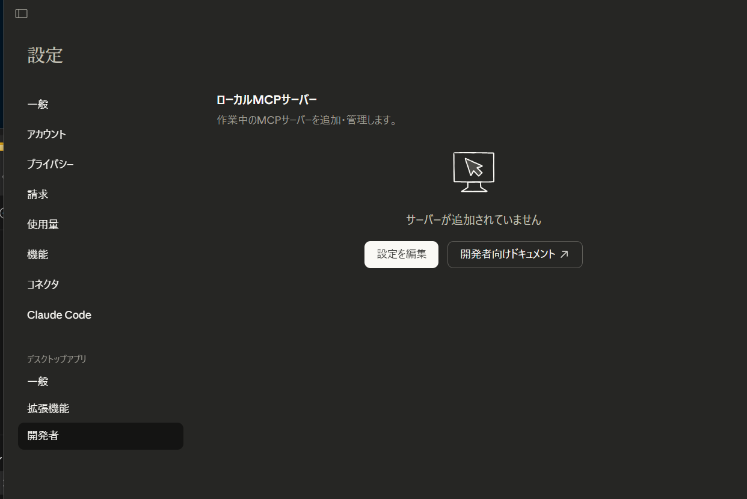747x499 pixels.
Task: Toggle the sidebar panel icon
Action: point(22,14)
